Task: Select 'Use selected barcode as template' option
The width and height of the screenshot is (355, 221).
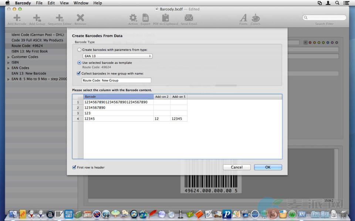Action: [x=79, y=63]
